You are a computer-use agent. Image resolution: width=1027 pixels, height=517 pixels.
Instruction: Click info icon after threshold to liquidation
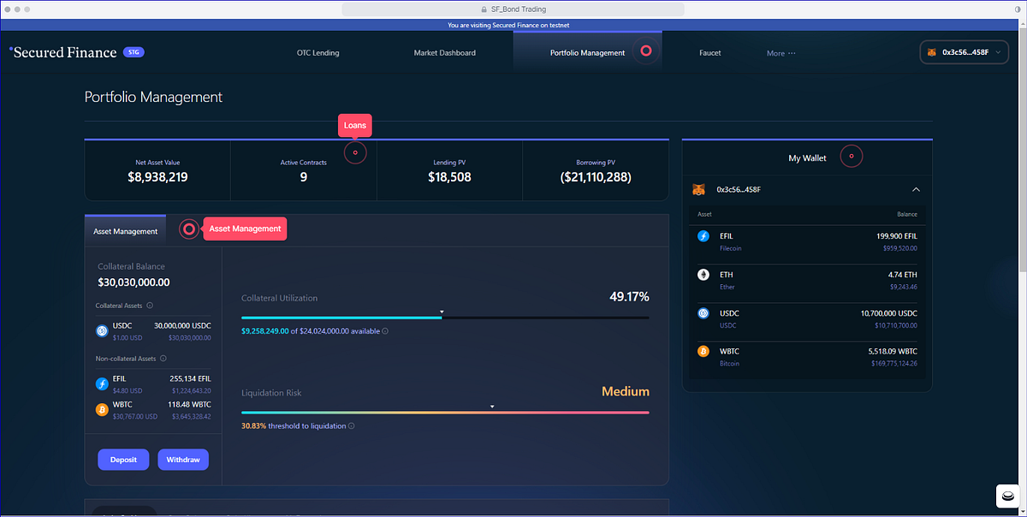click(352, 425)
